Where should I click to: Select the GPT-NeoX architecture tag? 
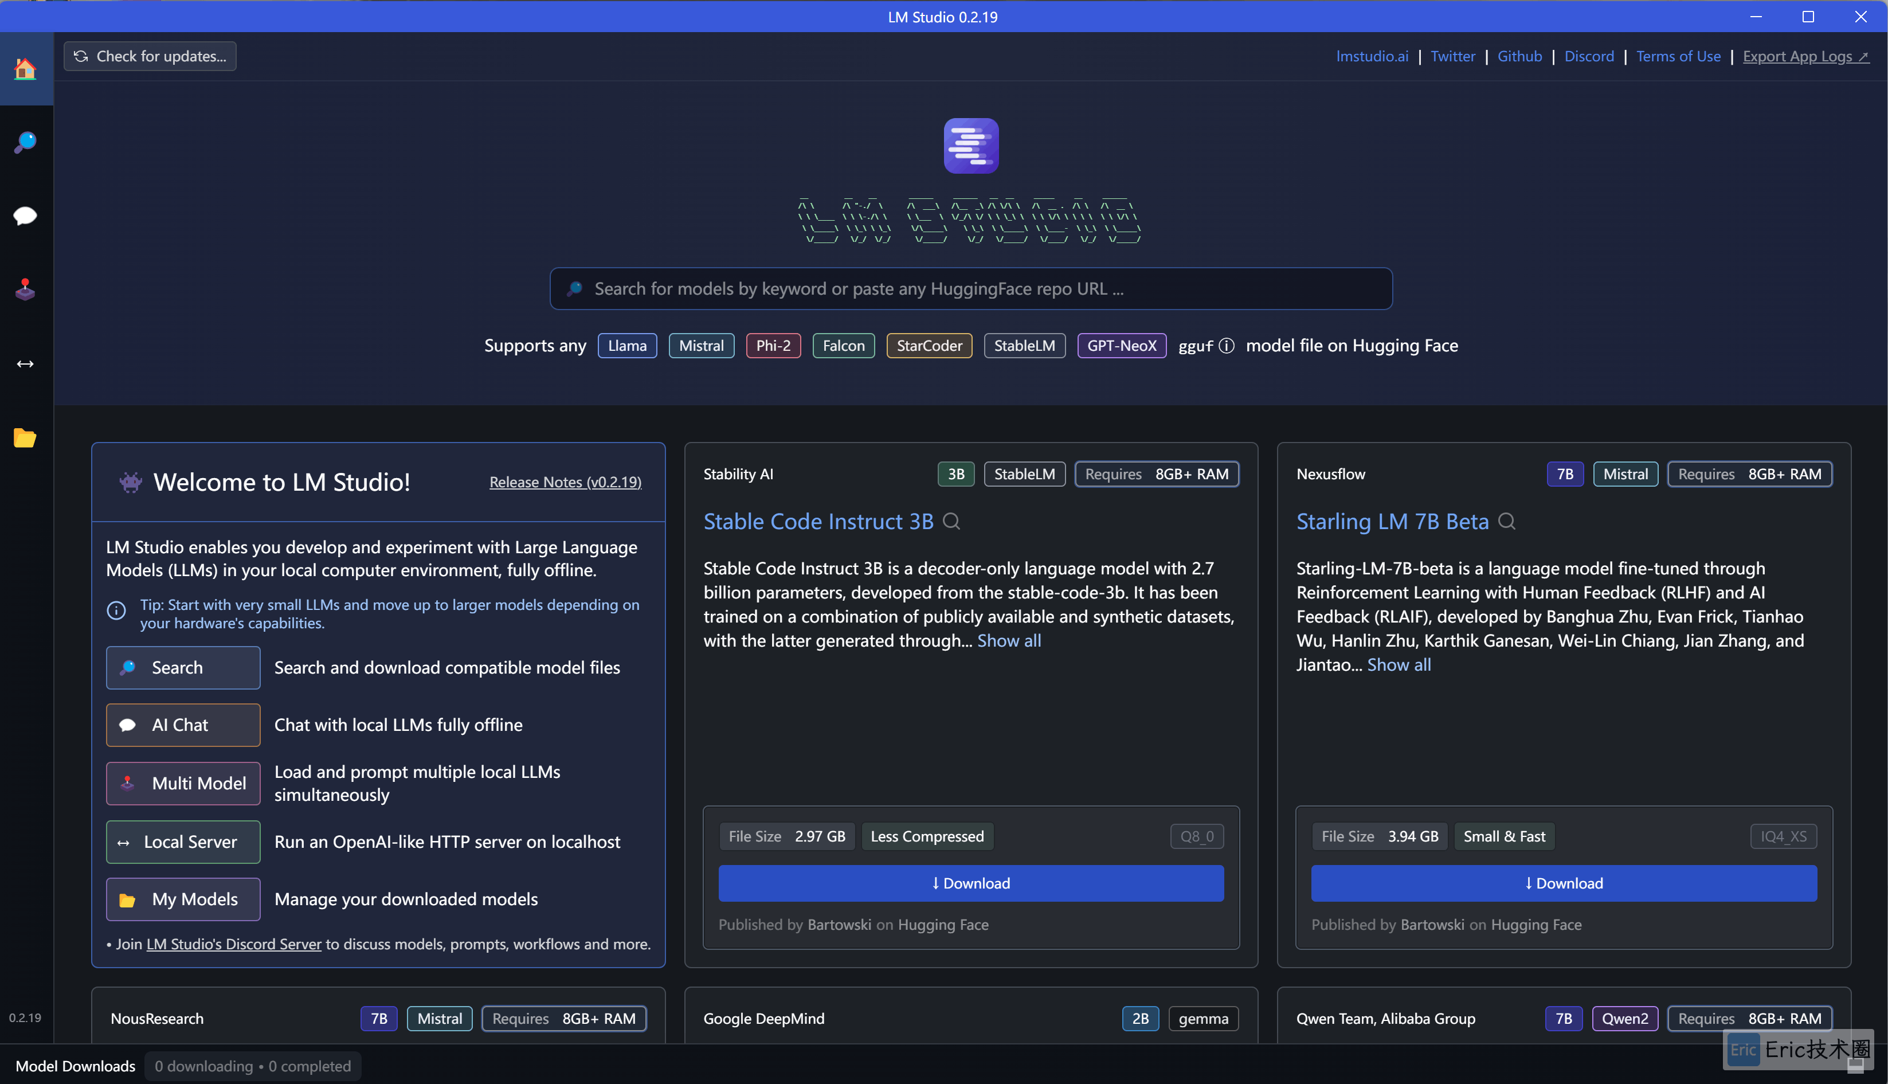1122,346
